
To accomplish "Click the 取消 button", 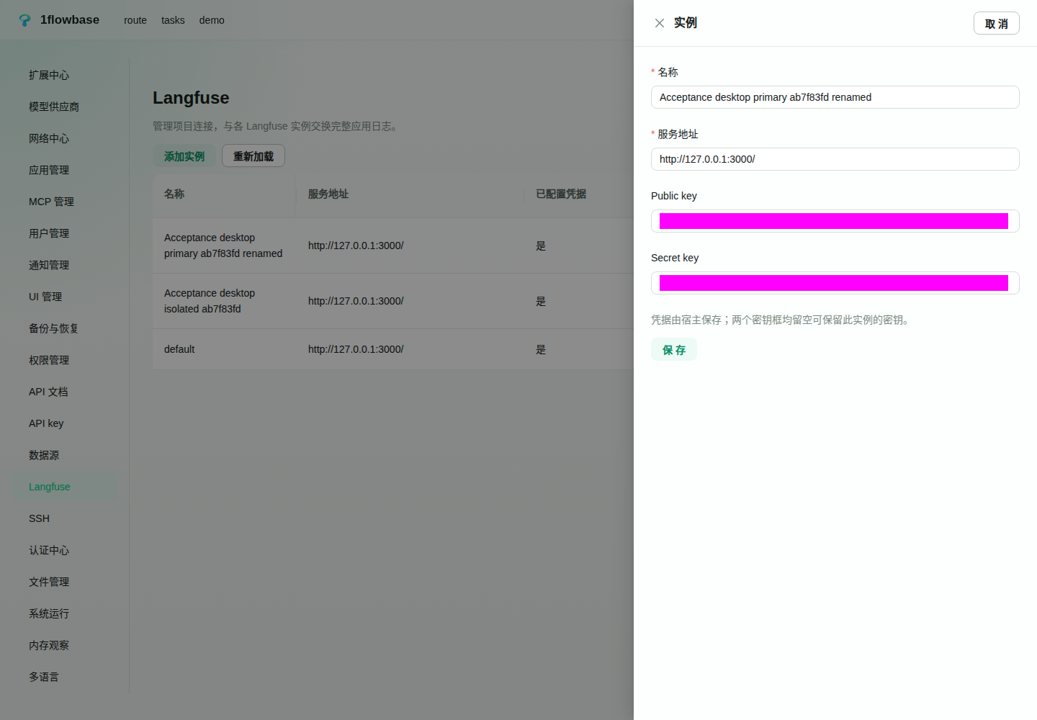I will coord(997,23).
